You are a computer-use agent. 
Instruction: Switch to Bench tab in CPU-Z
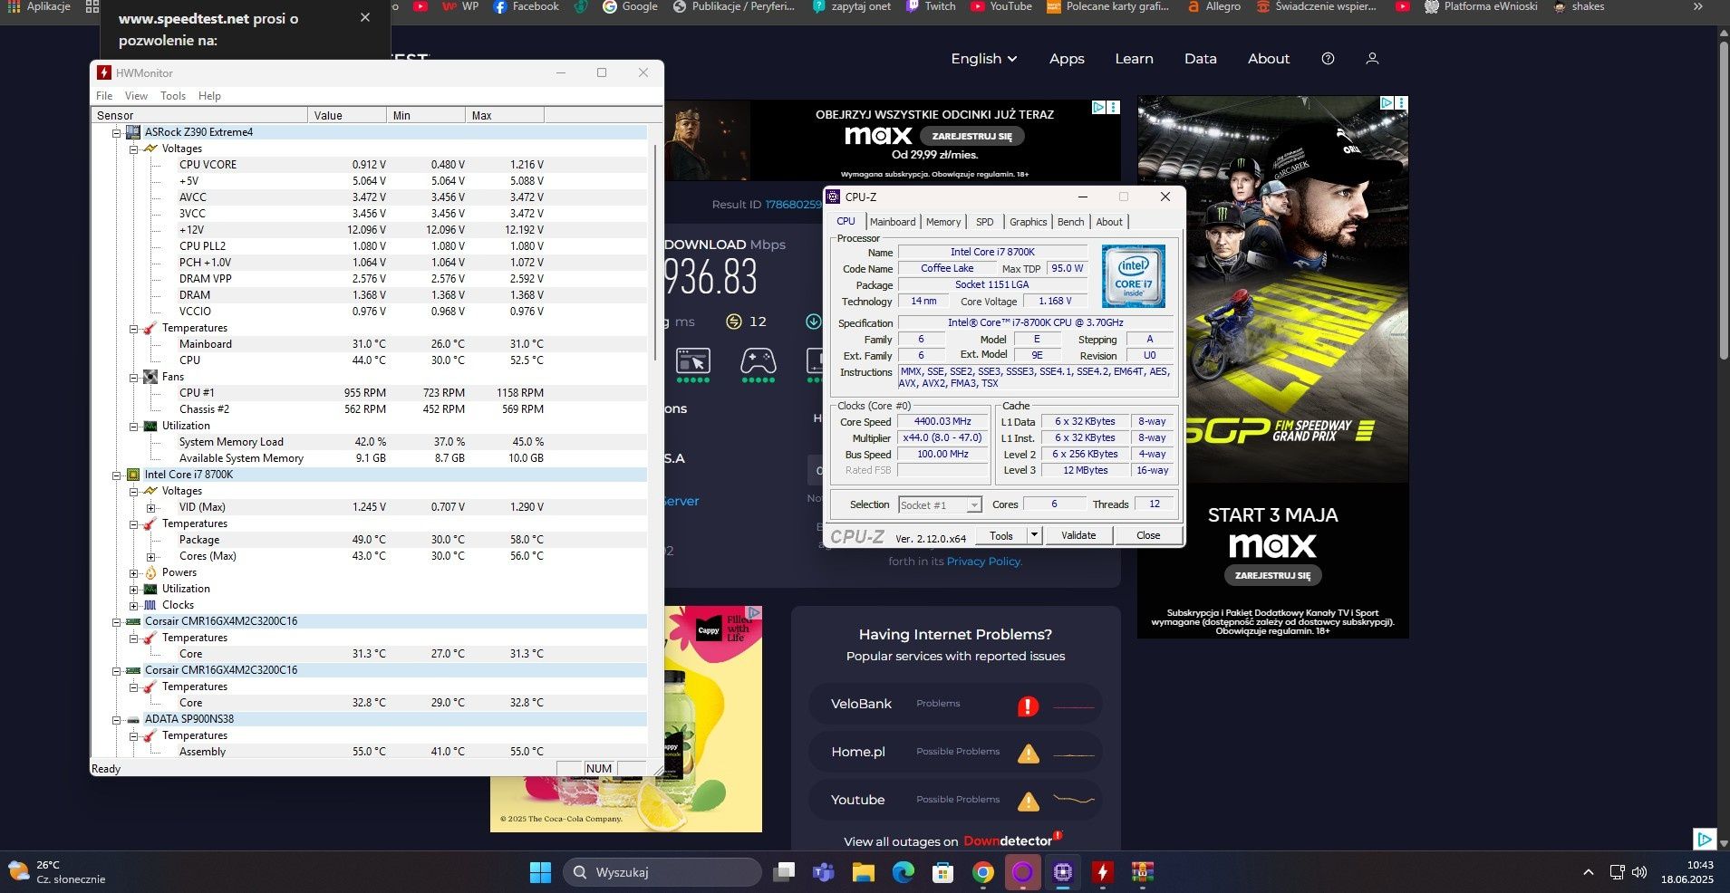(x=1070, y=222)
